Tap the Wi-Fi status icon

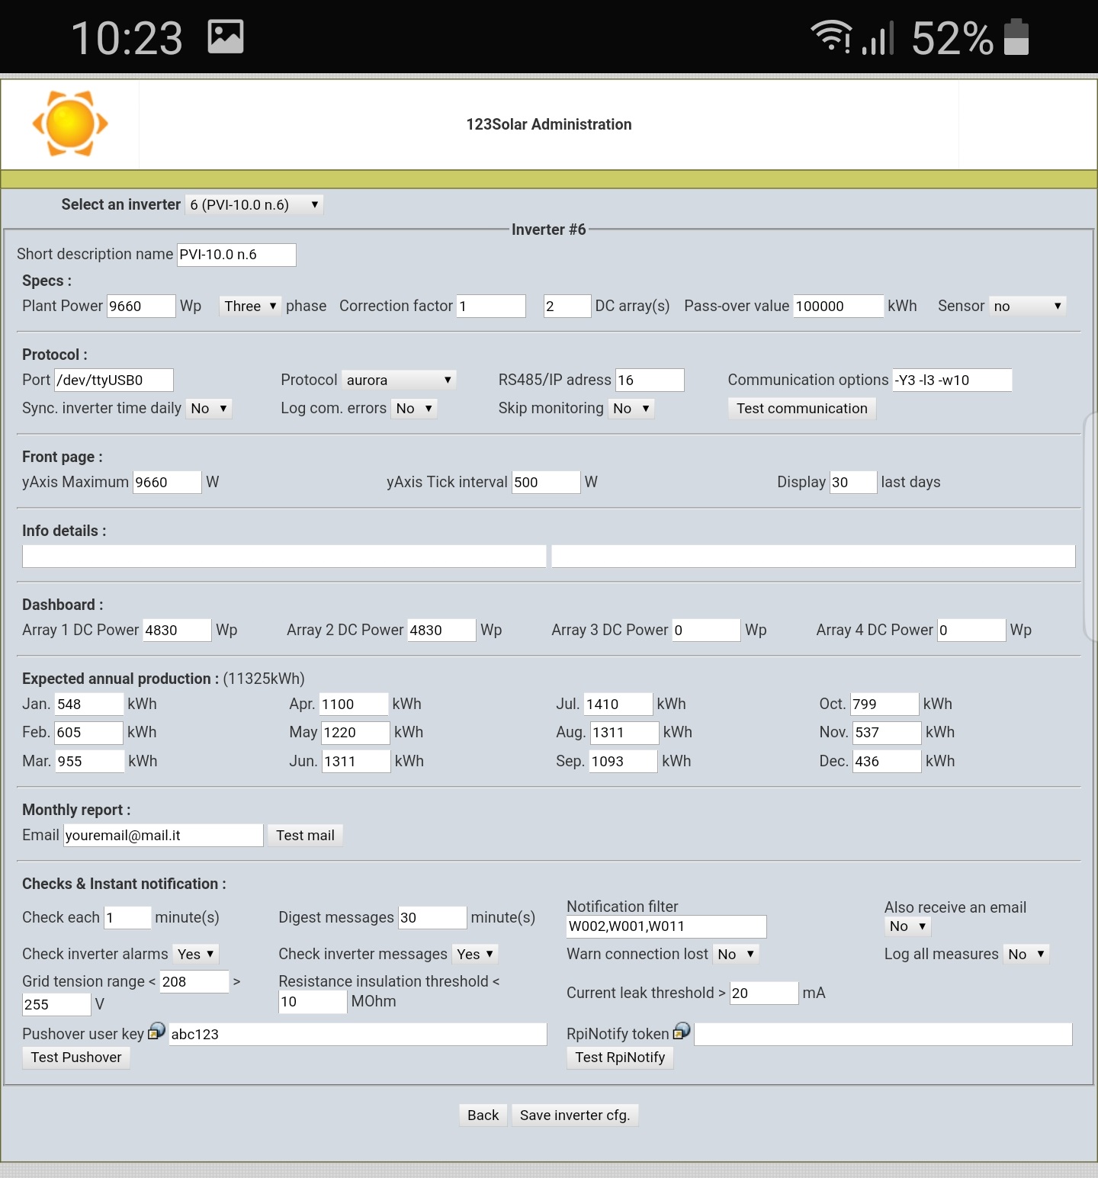pyautogui.click(x=830, y=37)
